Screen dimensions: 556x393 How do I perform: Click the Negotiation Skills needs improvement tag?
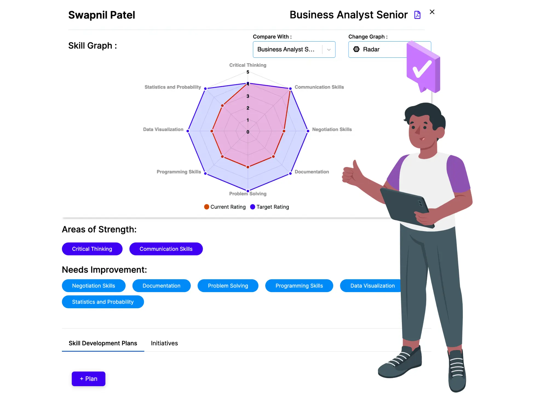click(94, 286)
